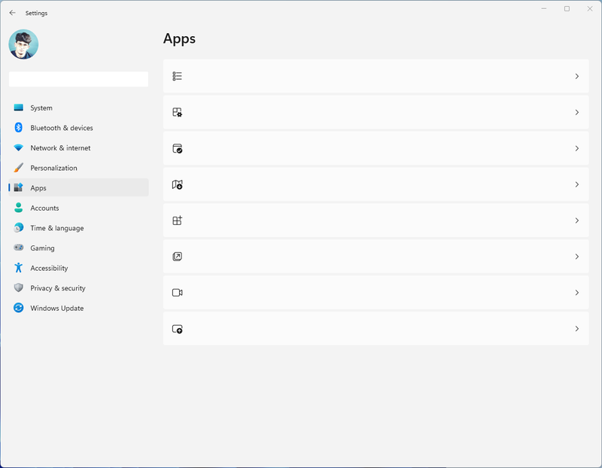
Task: Expand the chevron on the startup row
Action: (x=577, y=329)
